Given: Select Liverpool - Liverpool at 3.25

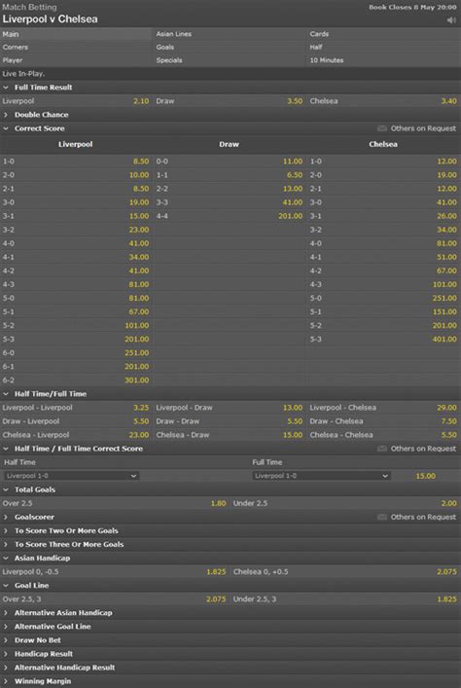Looking at the screenshot, I should tap(76, 408).
